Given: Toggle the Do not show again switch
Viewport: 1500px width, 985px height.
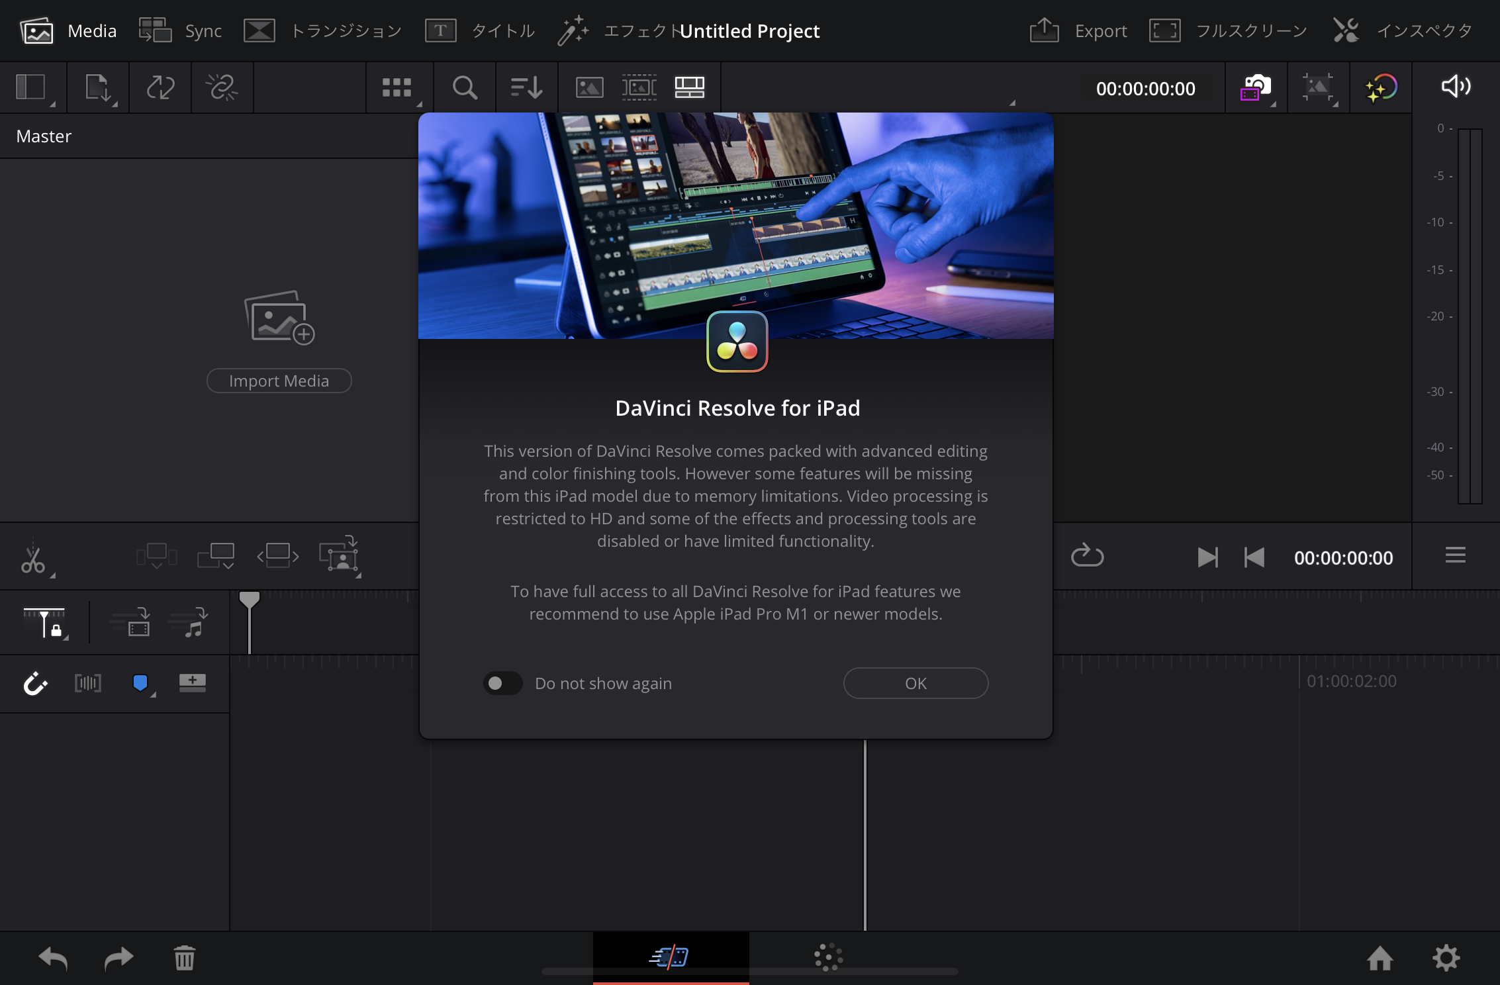Looking at the screenshot, I should point(503,683).
